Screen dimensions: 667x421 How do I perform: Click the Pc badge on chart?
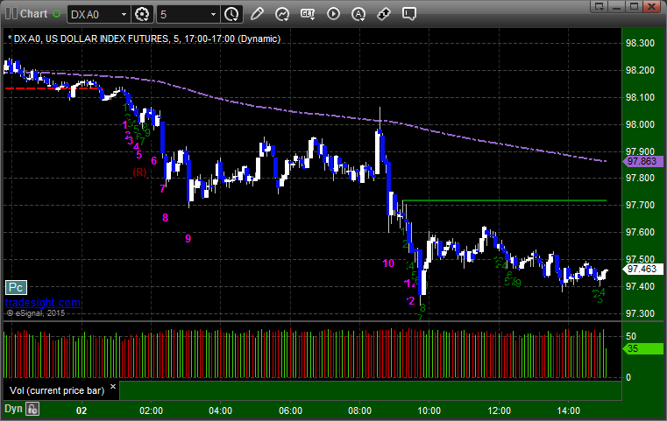pos(16,288)
